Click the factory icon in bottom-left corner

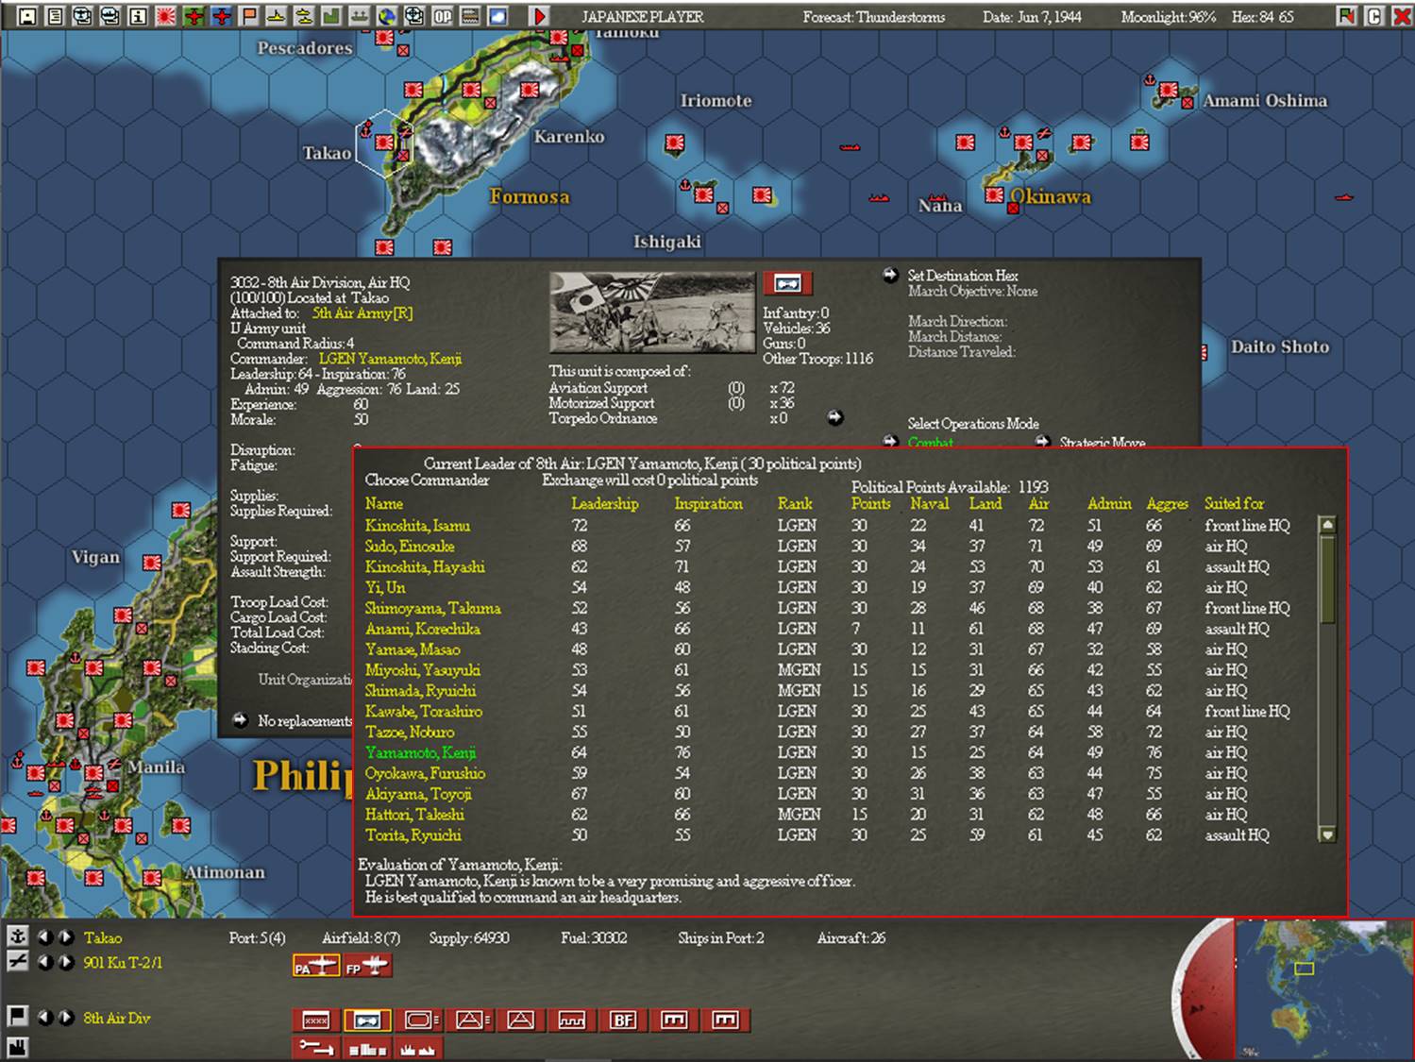point(17,1046)
